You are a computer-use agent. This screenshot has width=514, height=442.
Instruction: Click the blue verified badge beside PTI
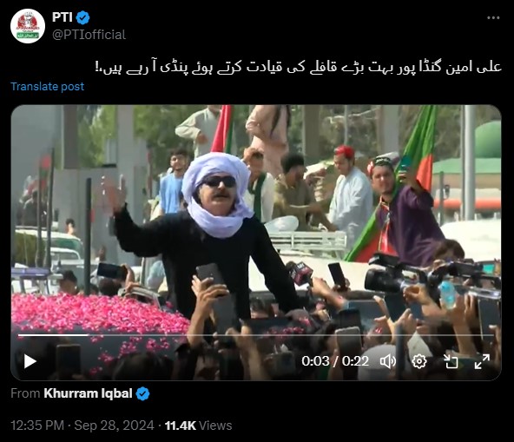click(83, 17)
